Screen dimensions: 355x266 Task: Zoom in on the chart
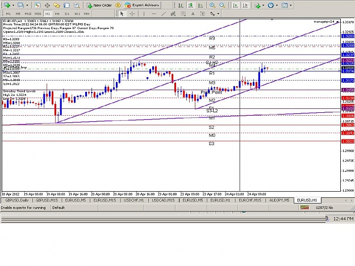pos(212,5)
